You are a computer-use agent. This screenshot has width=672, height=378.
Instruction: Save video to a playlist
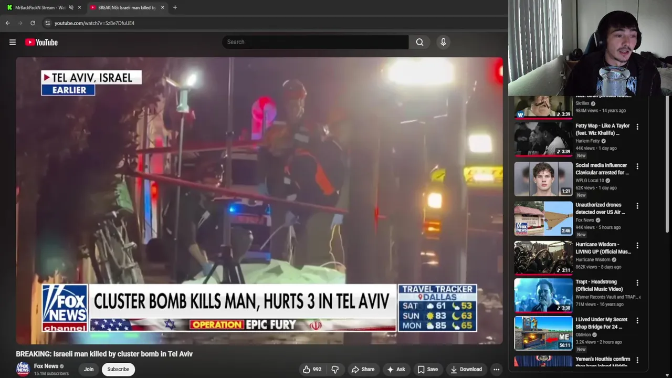pos(427,369)
